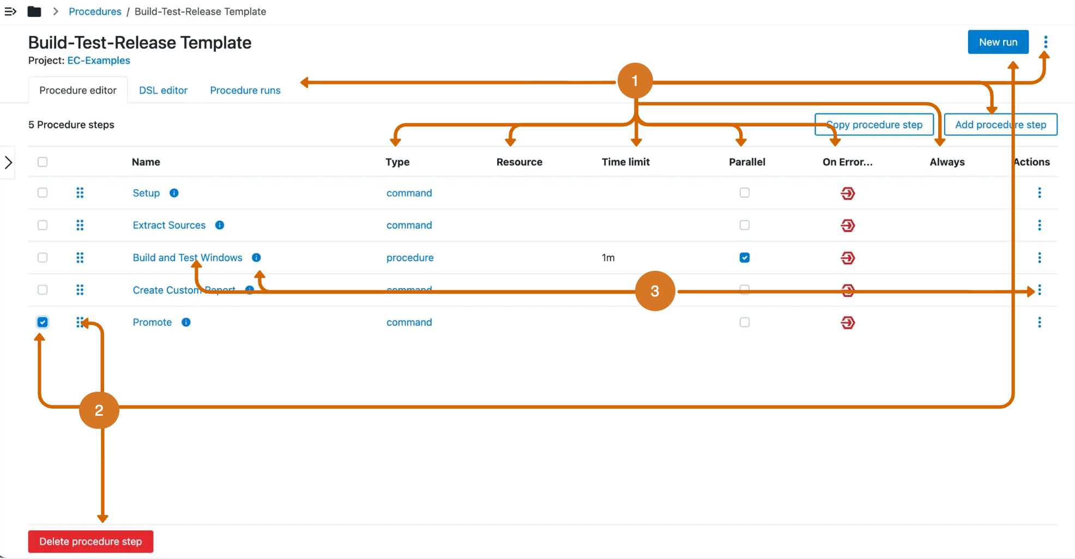Tick the select-all checkbox in table header
This screenshot has height=559, width=1075.
43,162
